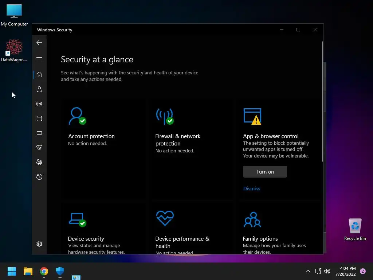
Task: Open Account protection heading
Action: click(x=91, y=136)
